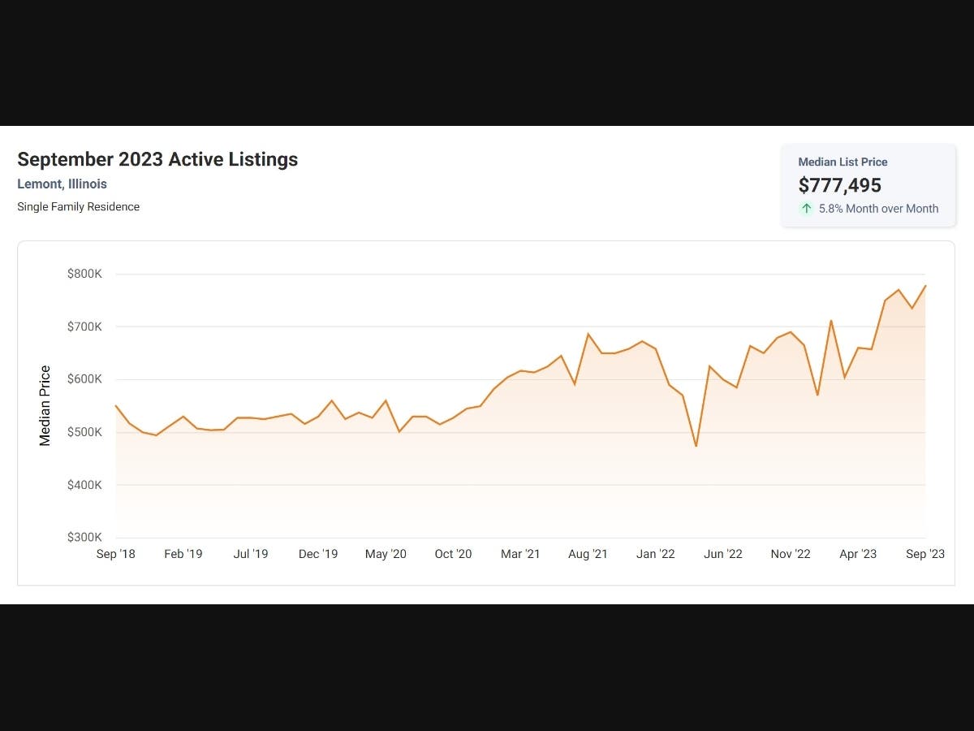974x731 pixels.
Task: Click the Sep '23 x-axis label
Action: 925,554
